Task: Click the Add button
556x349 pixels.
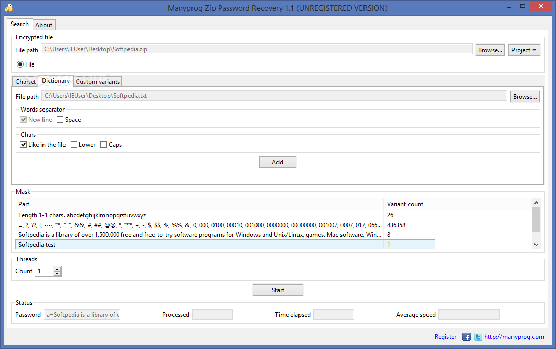Action: click(x=277, y=162)
